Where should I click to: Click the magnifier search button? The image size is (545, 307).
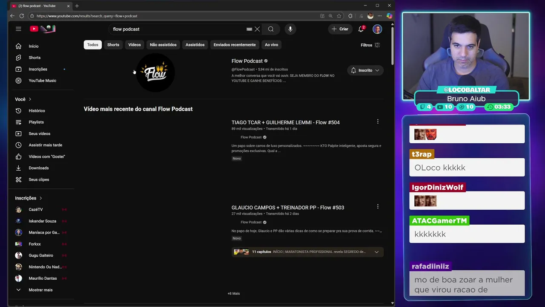tap(271, 29)
